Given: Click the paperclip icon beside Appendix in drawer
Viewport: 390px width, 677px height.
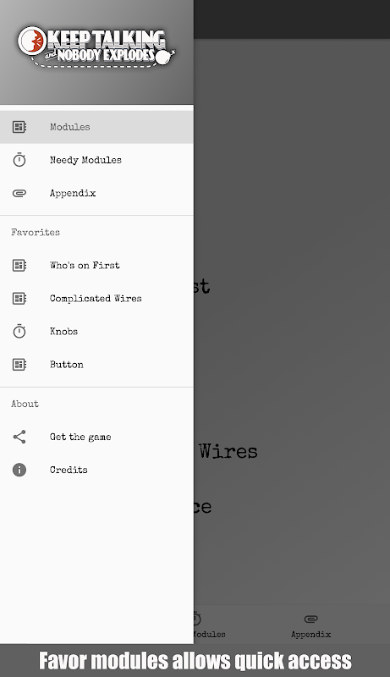Looking at the screenshot, I should tap(19, 193).
